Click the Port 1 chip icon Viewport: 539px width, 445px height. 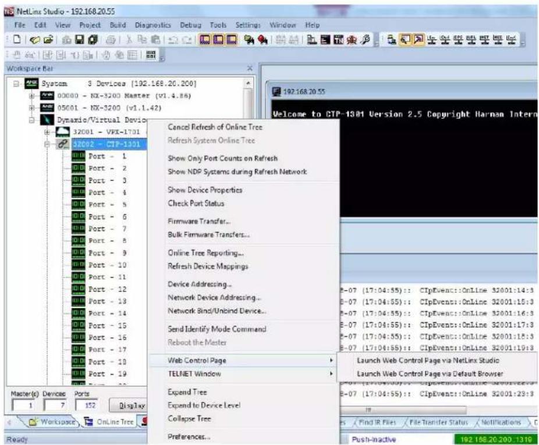tap(79, 156)
